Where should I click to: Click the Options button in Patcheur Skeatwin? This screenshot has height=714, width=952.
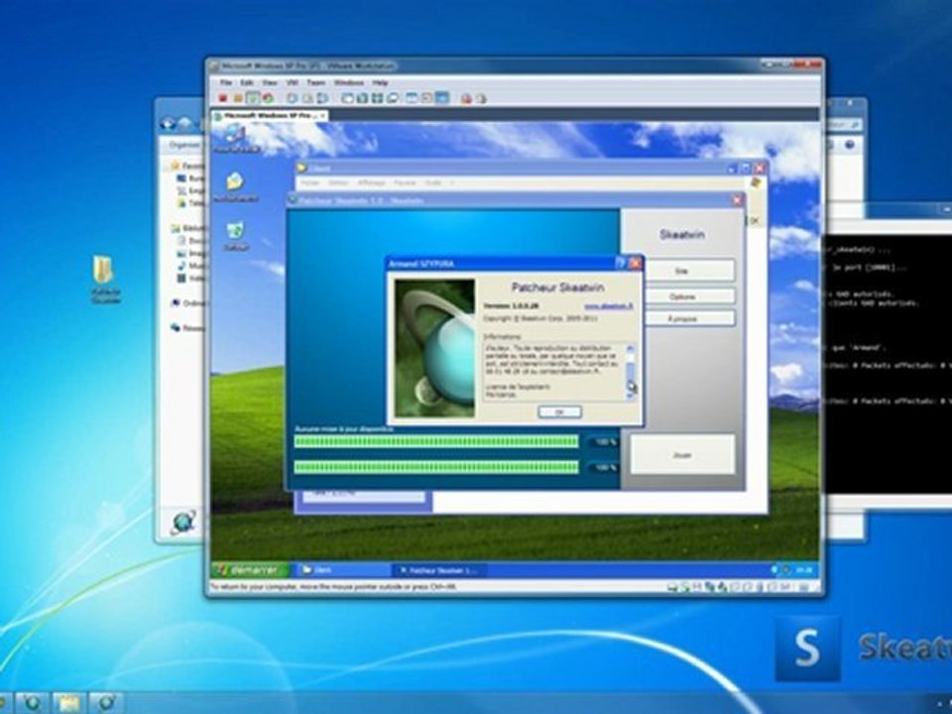pos(682,297)
